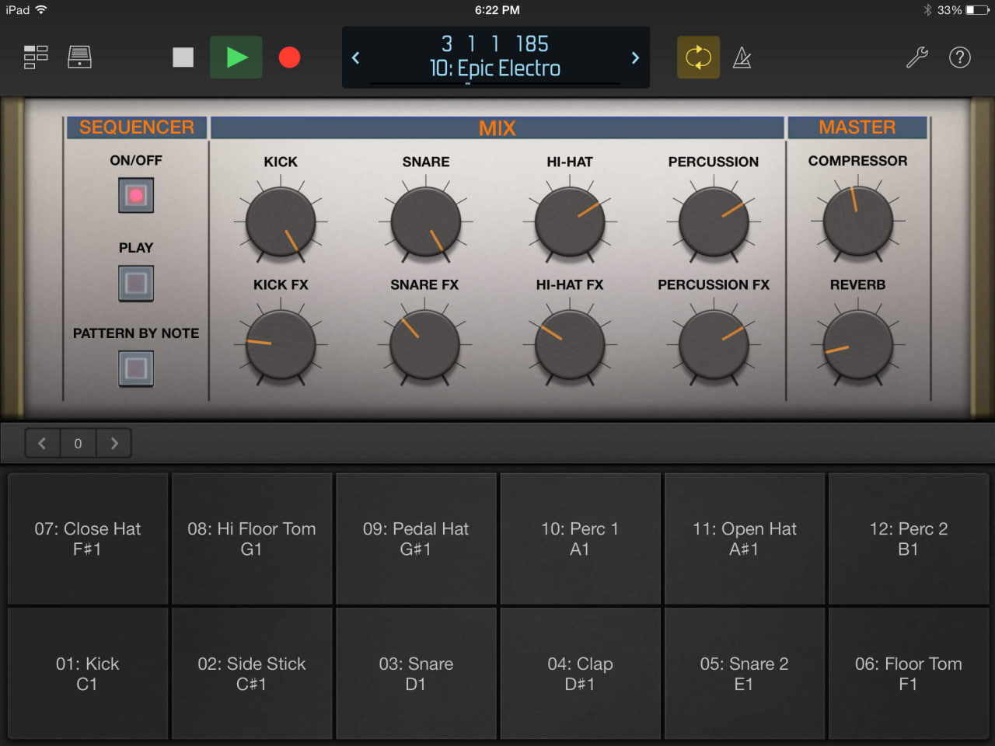995x746 pixels.
Task: Start playback with the green Play button
Action: click(236, 58)
